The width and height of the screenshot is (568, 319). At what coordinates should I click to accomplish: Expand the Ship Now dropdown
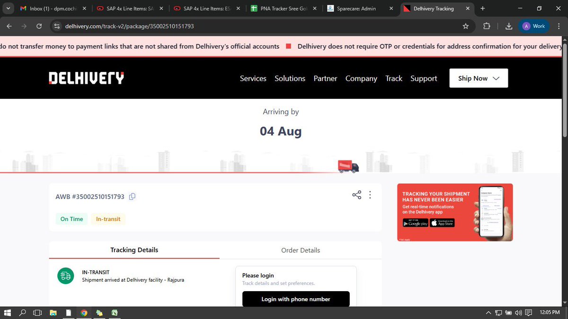[x=479, y=78]
